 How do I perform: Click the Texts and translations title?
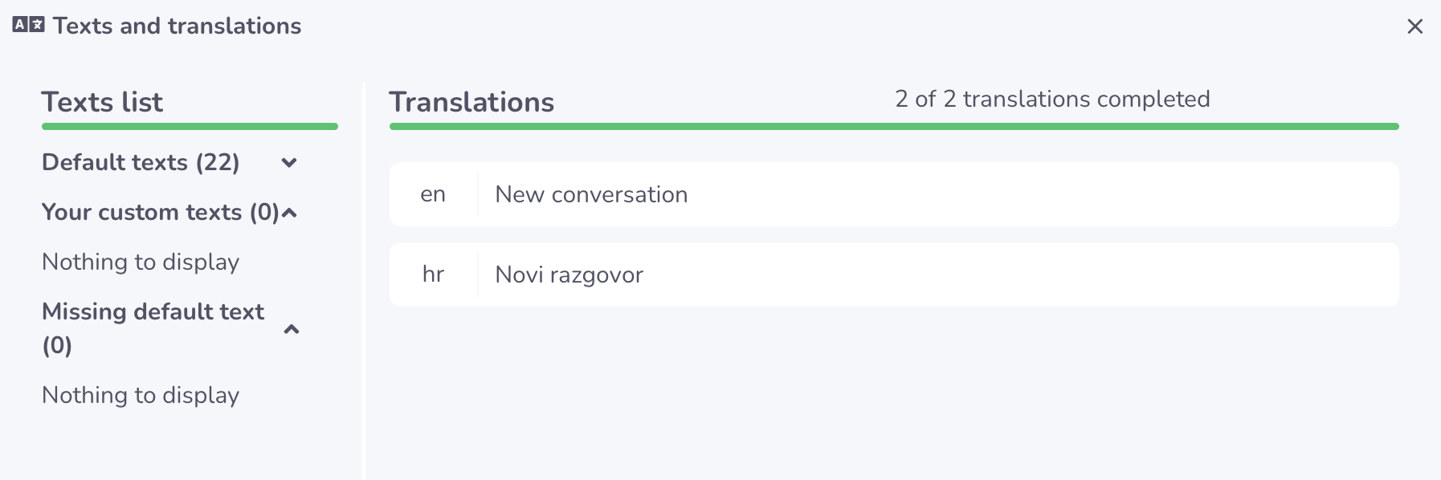tap(177, 26)
